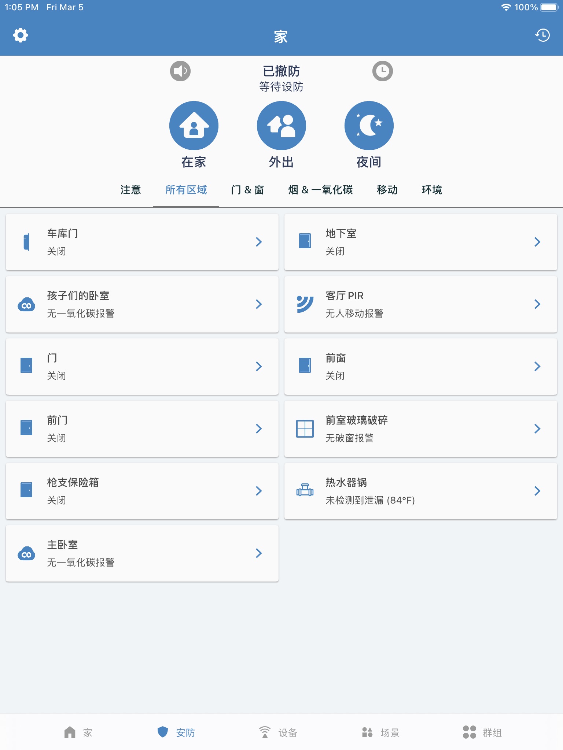Open the chevron on the 前门 row
The height and width of the screenshot is (750, 563).
pos(259,428)
